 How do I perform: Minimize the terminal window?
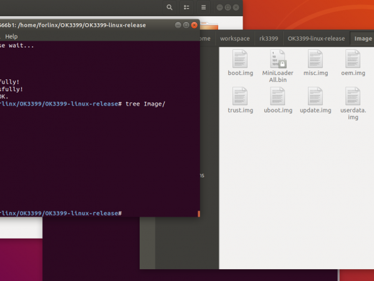tap(178, 25)
